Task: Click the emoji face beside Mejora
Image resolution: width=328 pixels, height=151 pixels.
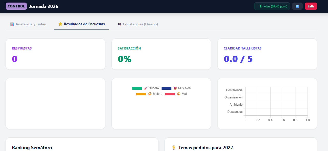Action: [x=150, y=94]
